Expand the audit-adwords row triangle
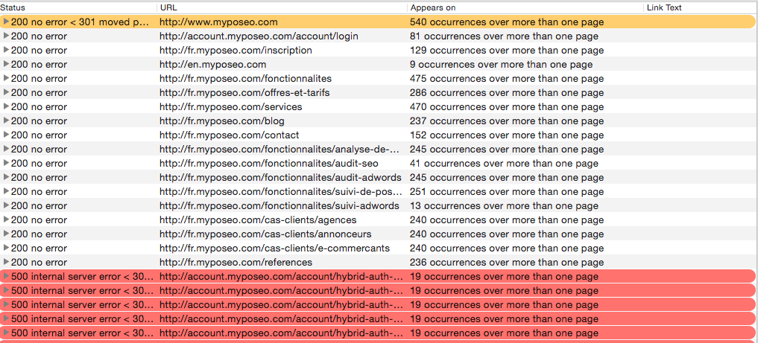758x343 pixels. tap(6, 177)
